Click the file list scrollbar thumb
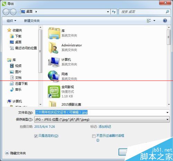Screen dimensions: 173x161 [x=169, y=37]
